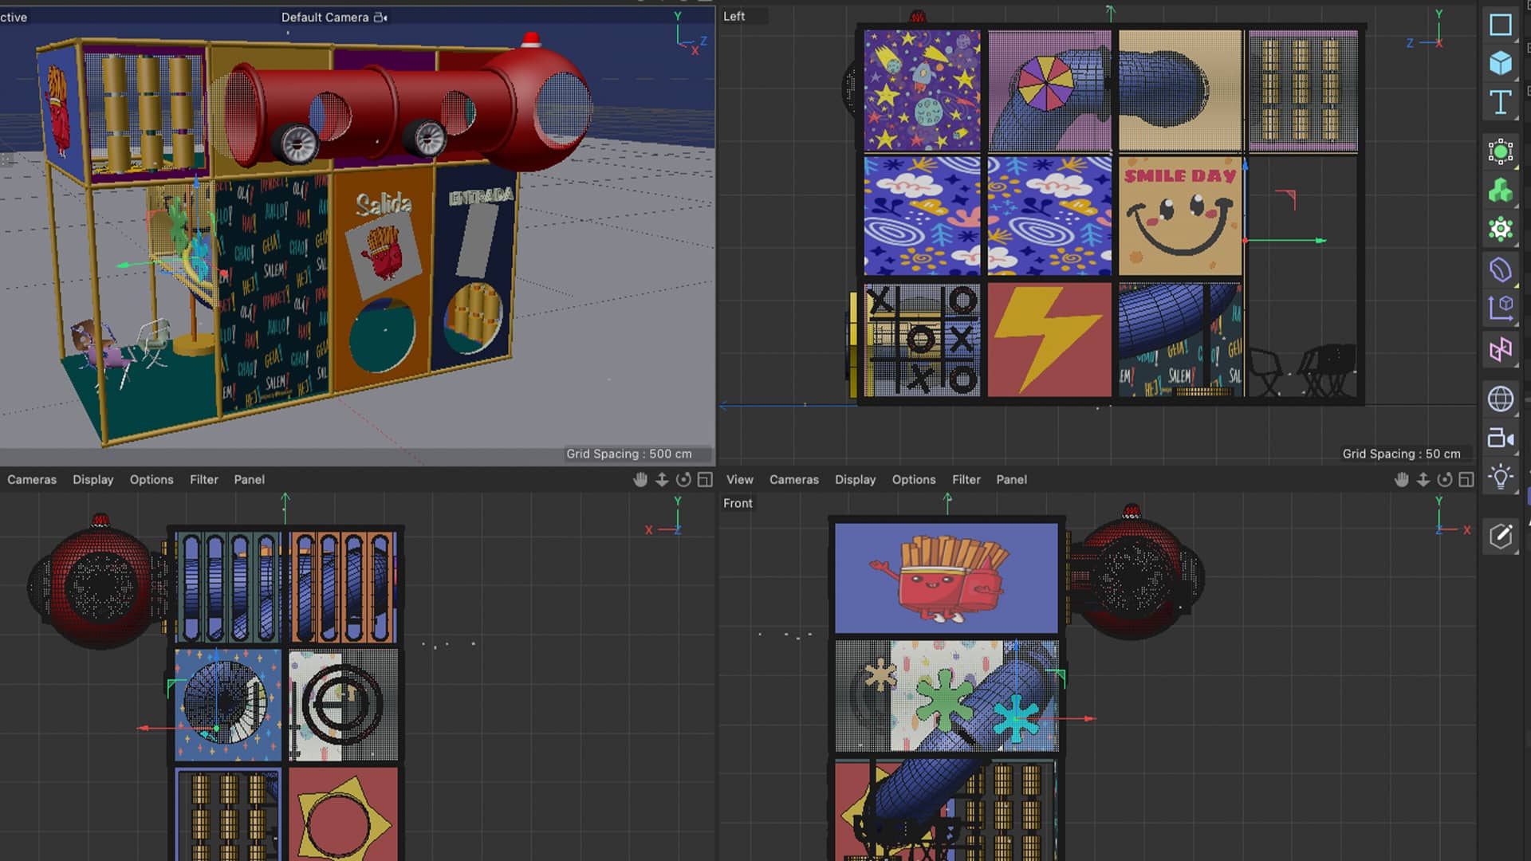
Task: Click the Grid Spacing : 500 cm text
Action: click(x=629, y=454)
